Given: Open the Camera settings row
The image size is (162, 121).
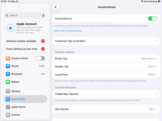Looking at the screenshot, I should pos(25,115).
